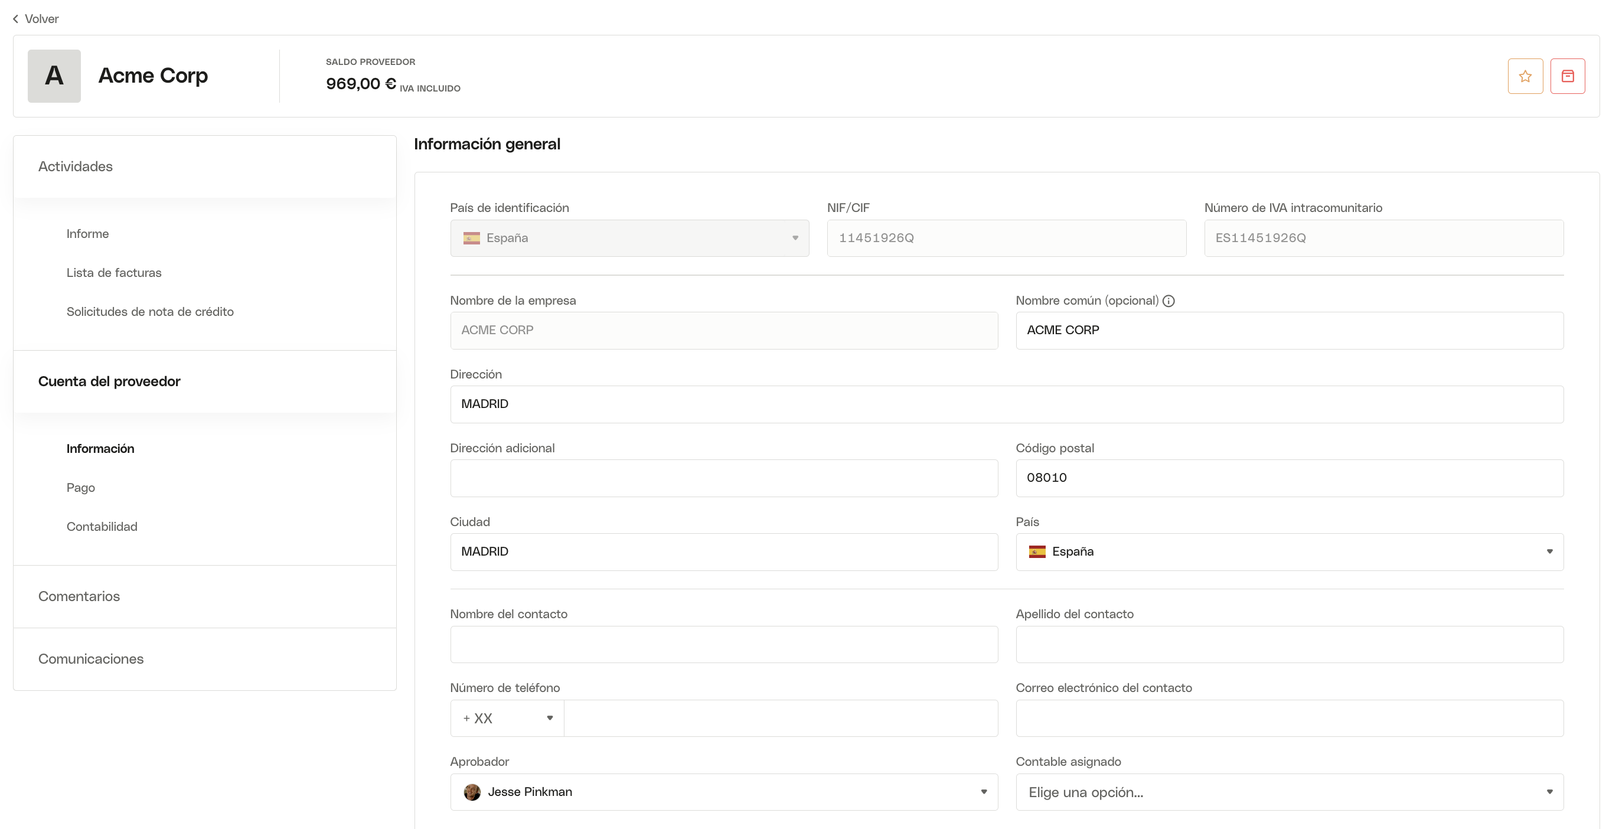
Task: Click the phone number text input
Action: pos(781,719)
